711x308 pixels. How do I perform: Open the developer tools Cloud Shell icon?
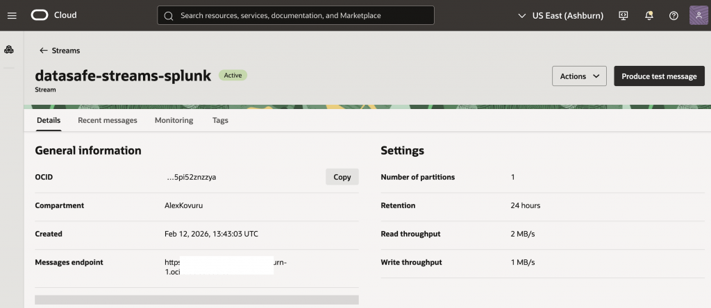623,15
